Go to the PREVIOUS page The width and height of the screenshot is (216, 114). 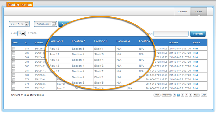point(166,95)
